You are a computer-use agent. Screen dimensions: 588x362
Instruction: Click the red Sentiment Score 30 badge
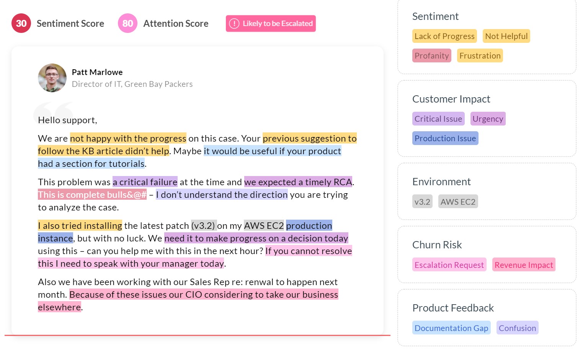(21, 23)
